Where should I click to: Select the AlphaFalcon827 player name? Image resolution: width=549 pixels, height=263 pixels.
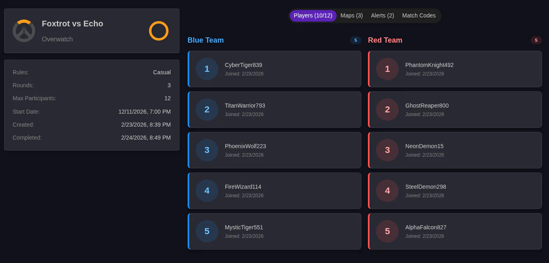pos(426,227)
